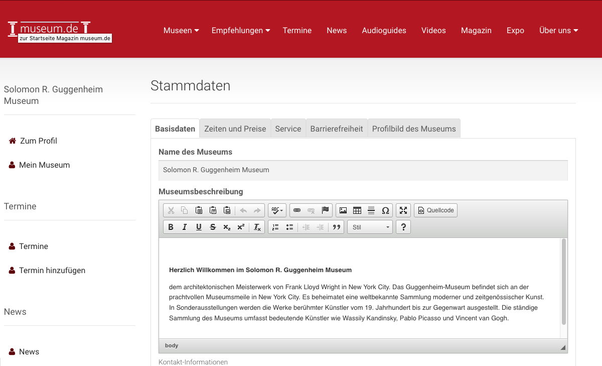
Task: Click the editor help question mark icon
Action: pos(403,227)
